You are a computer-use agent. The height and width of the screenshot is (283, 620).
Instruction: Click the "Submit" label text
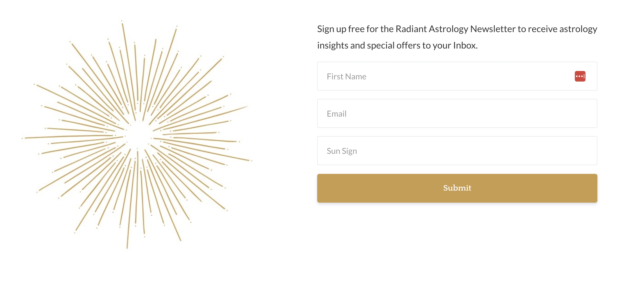click(457, 188)
